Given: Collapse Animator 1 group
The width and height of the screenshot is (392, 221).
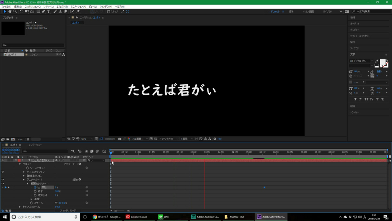Looking at the screenshot, I should click(x=24, y=180).
